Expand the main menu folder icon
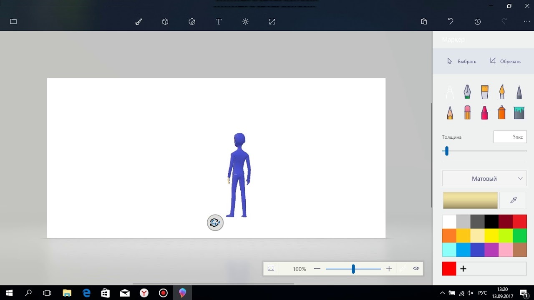The image size is (534, 300). point(13,22)
